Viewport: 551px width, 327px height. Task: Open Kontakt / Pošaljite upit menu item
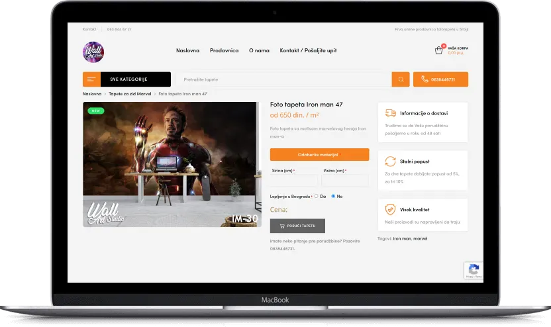pyautogui.click(x=308, y=50)
